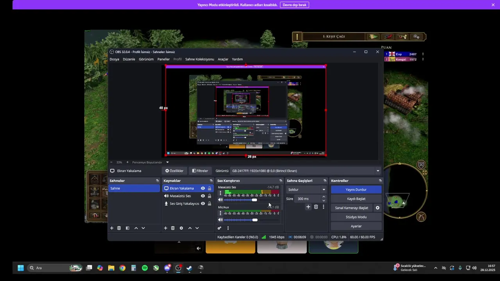Undock the Sahneler panel
500x281 pixels.
coord(157,181)
